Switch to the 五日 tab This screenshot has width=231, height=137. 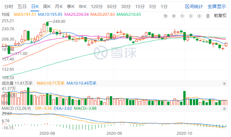(22, 6)
